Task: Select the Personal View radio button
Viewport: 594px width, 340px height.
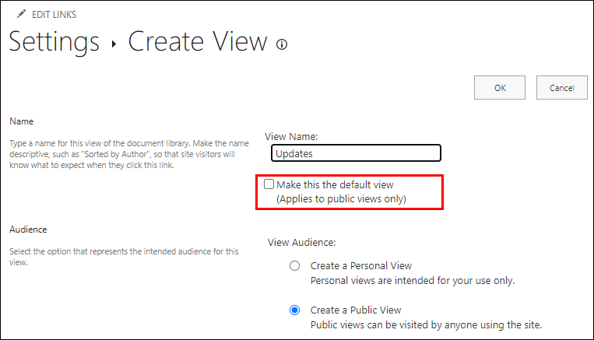Action: coord(294,266)
